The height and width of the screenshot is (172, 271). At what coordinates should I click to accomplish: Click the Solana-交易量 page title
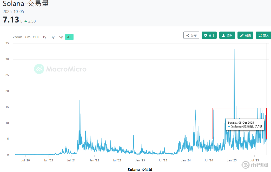[x=26, y=3]
